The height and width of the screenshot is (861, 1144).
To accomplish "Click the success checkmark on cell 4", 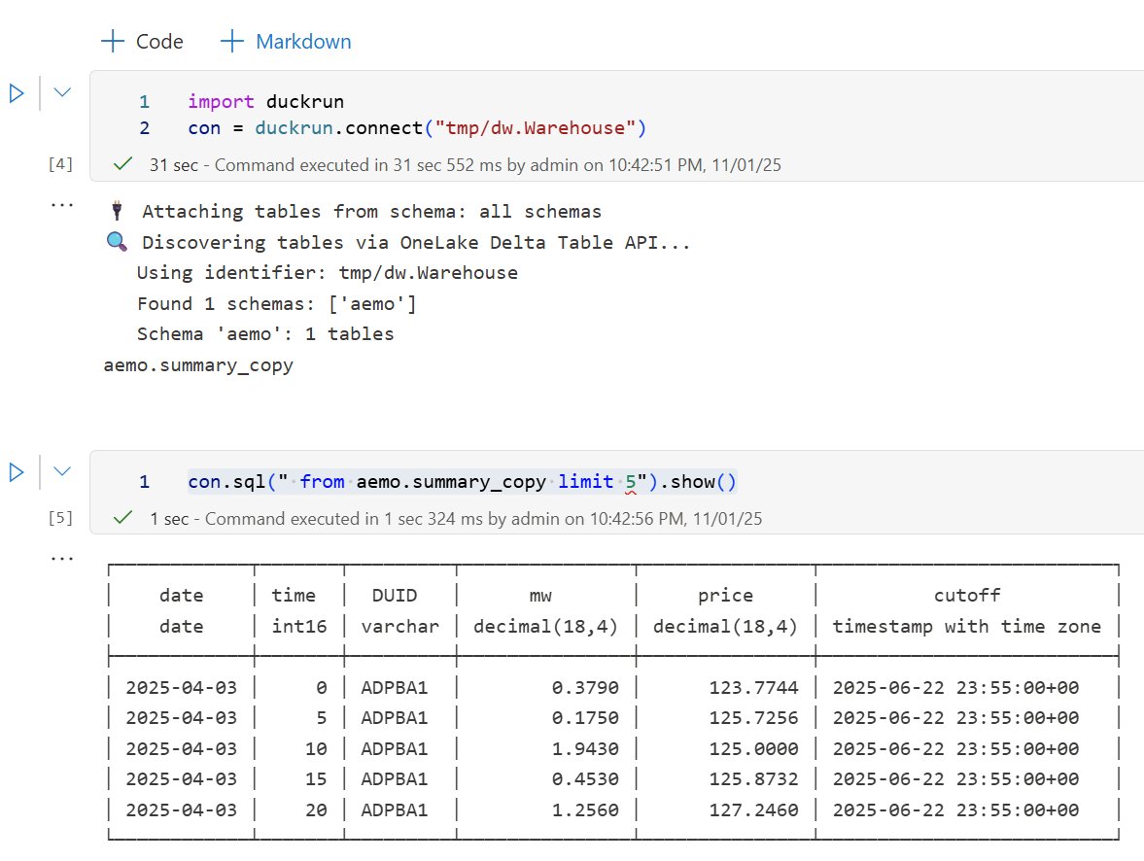I will click(123, 164).
